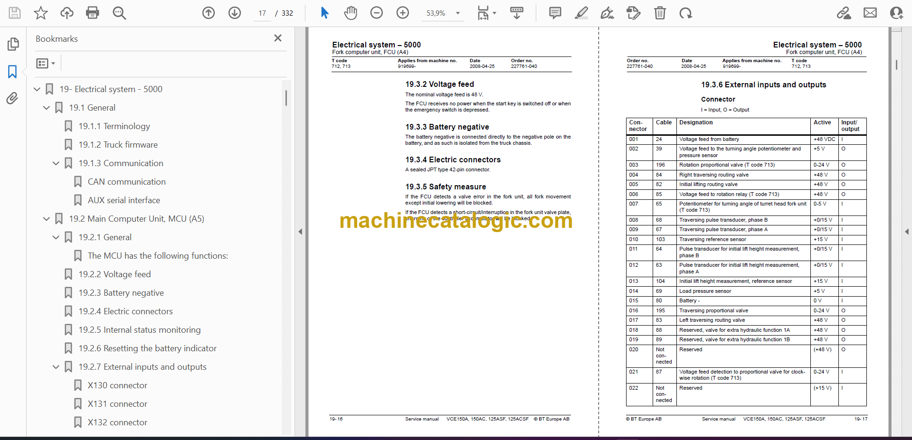Open the X131 connector bookmark

(117, 404)
